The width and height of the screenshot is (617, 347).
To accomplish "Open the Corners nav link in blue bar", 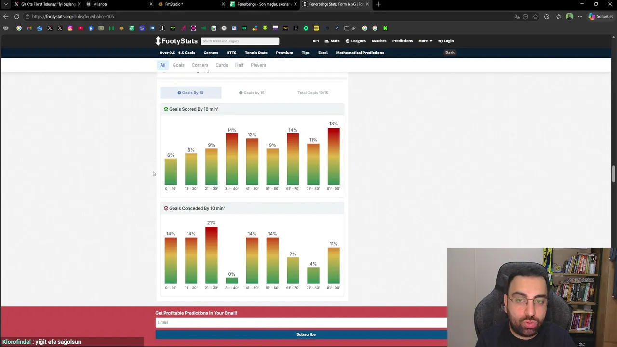I will (211, 53).
